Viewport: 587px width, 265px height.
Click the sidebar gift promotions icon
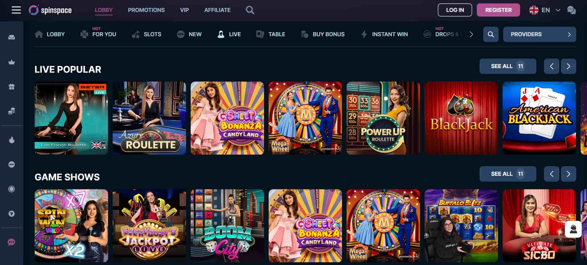coord(12,87)
